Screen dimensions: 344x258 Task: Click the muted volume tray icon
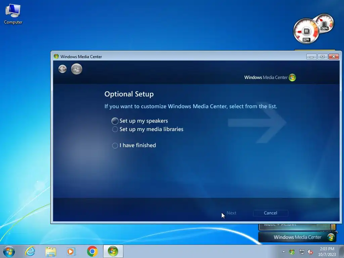[310, 252]
